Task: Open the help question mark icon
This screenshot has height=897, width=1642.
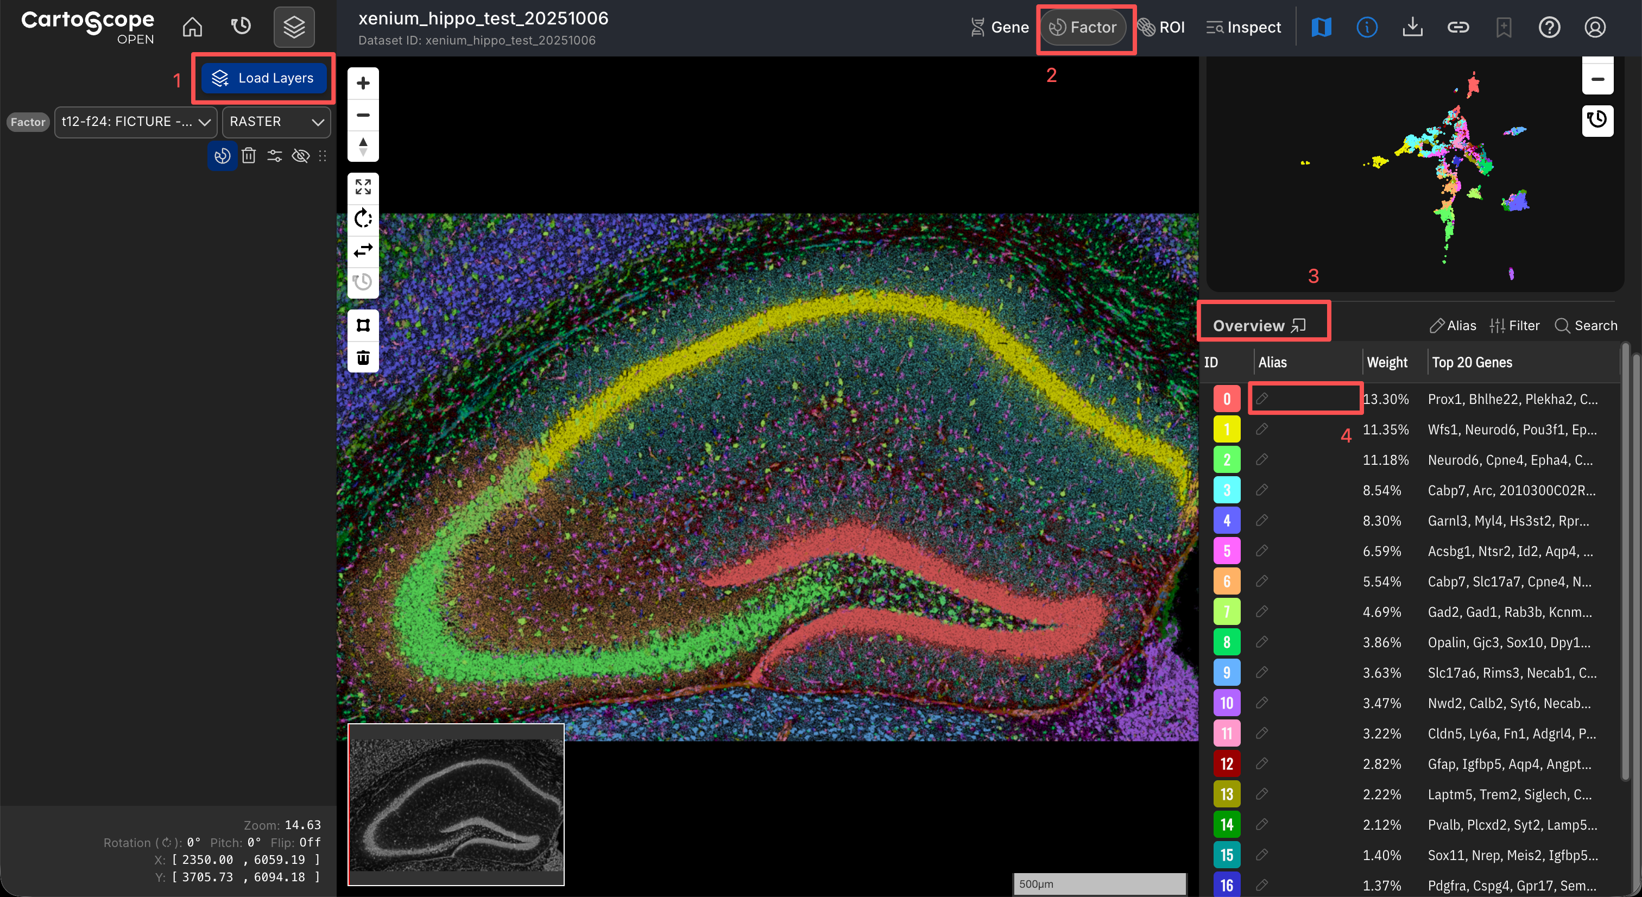Action: click(x=1549, y=27)
